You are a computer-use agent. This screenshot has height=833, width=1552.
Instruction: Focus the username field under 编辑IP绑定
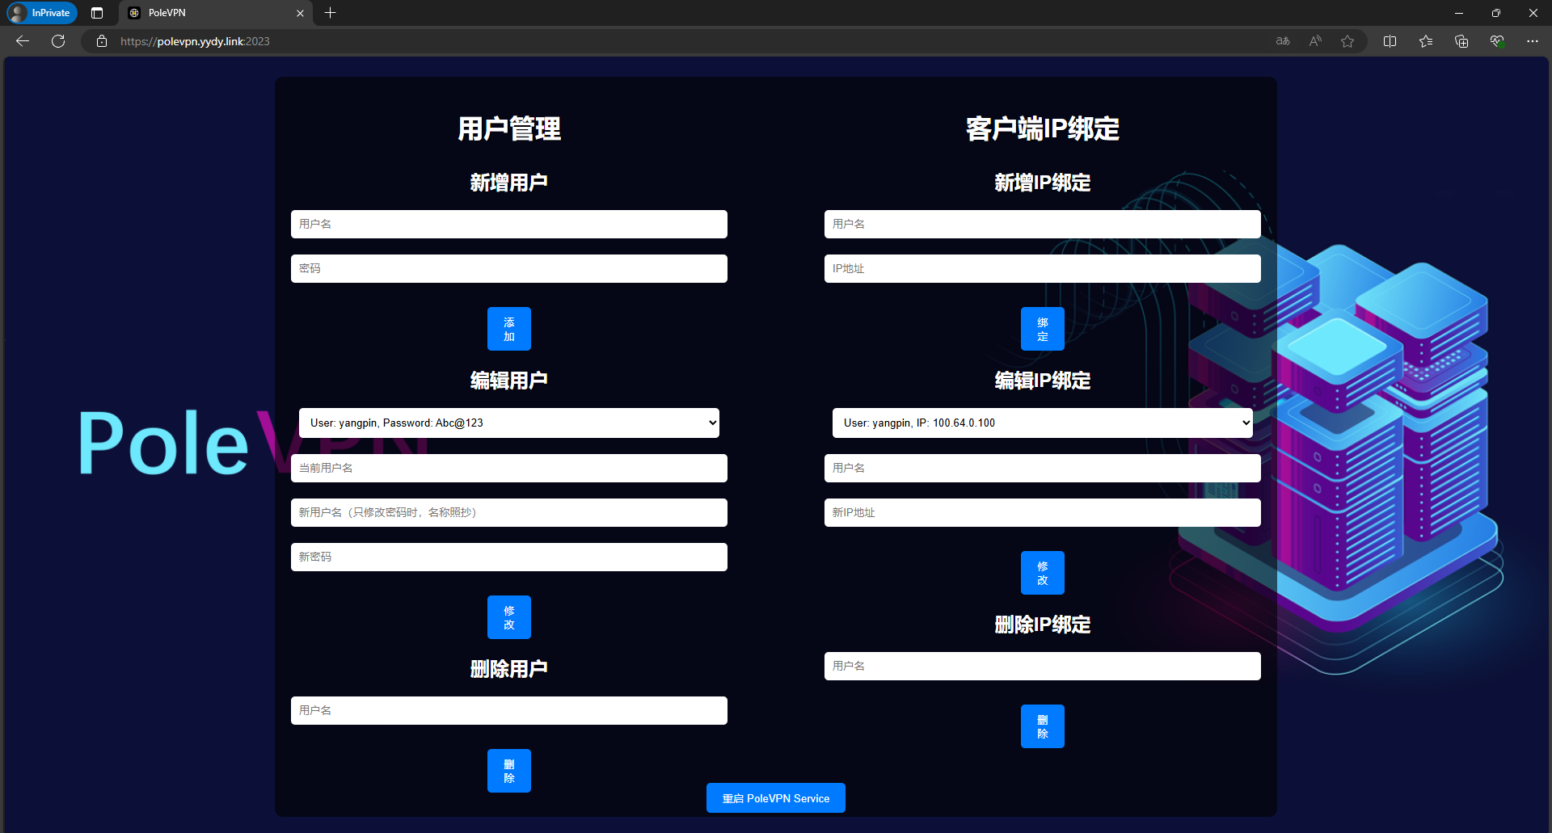[x=1043, y=468]
